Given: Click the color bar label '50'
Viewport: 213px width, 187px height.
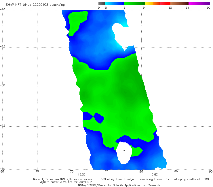Looking at the screenshot, I should click(x=170, y=8).
